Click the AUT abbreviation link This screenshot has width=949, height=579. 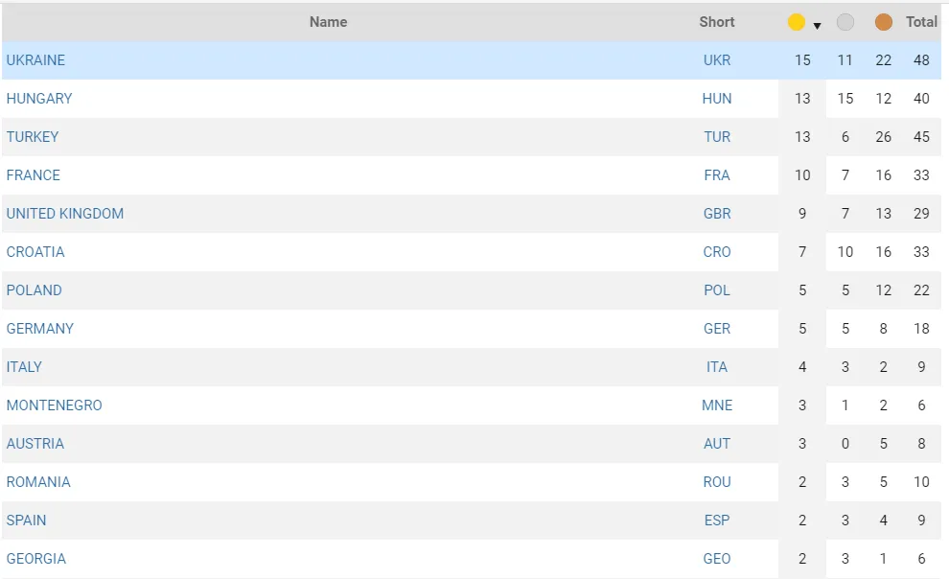[716, 444]
